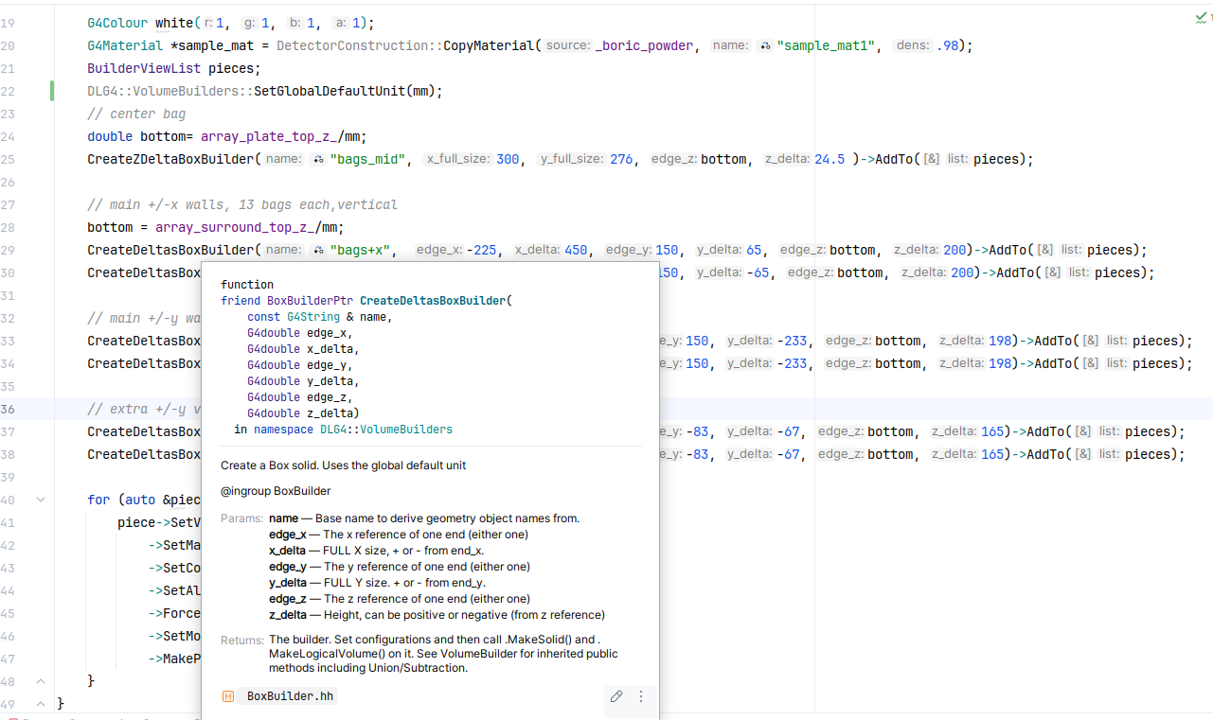Click the header file icon beside BoxBuilder.hh

[228, 696]
